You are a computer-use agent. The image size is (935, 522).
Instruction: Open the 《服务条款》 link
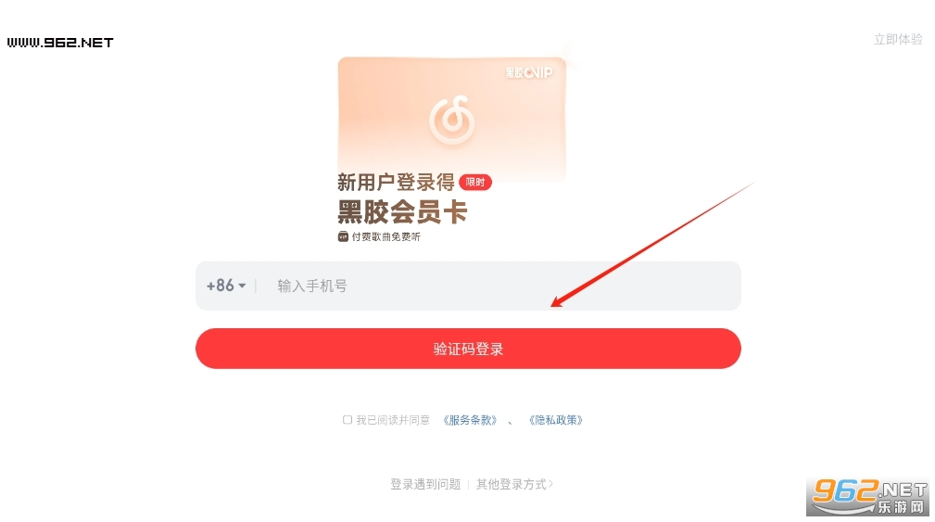pyautogui.click(x=470, y=420)
